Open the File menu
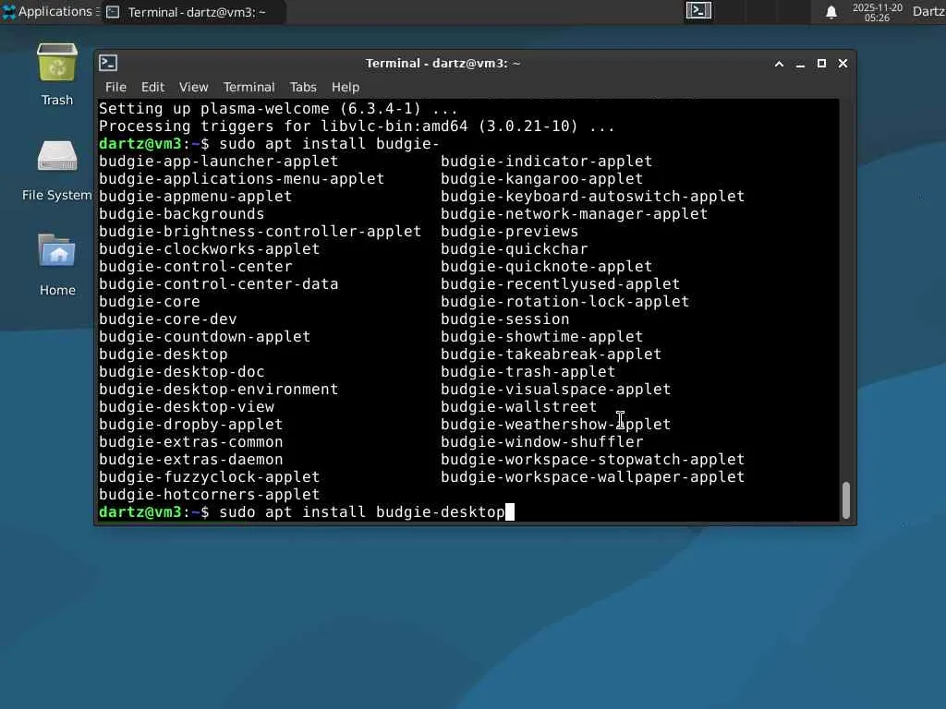946x709 pixels. tap(115, 87)
